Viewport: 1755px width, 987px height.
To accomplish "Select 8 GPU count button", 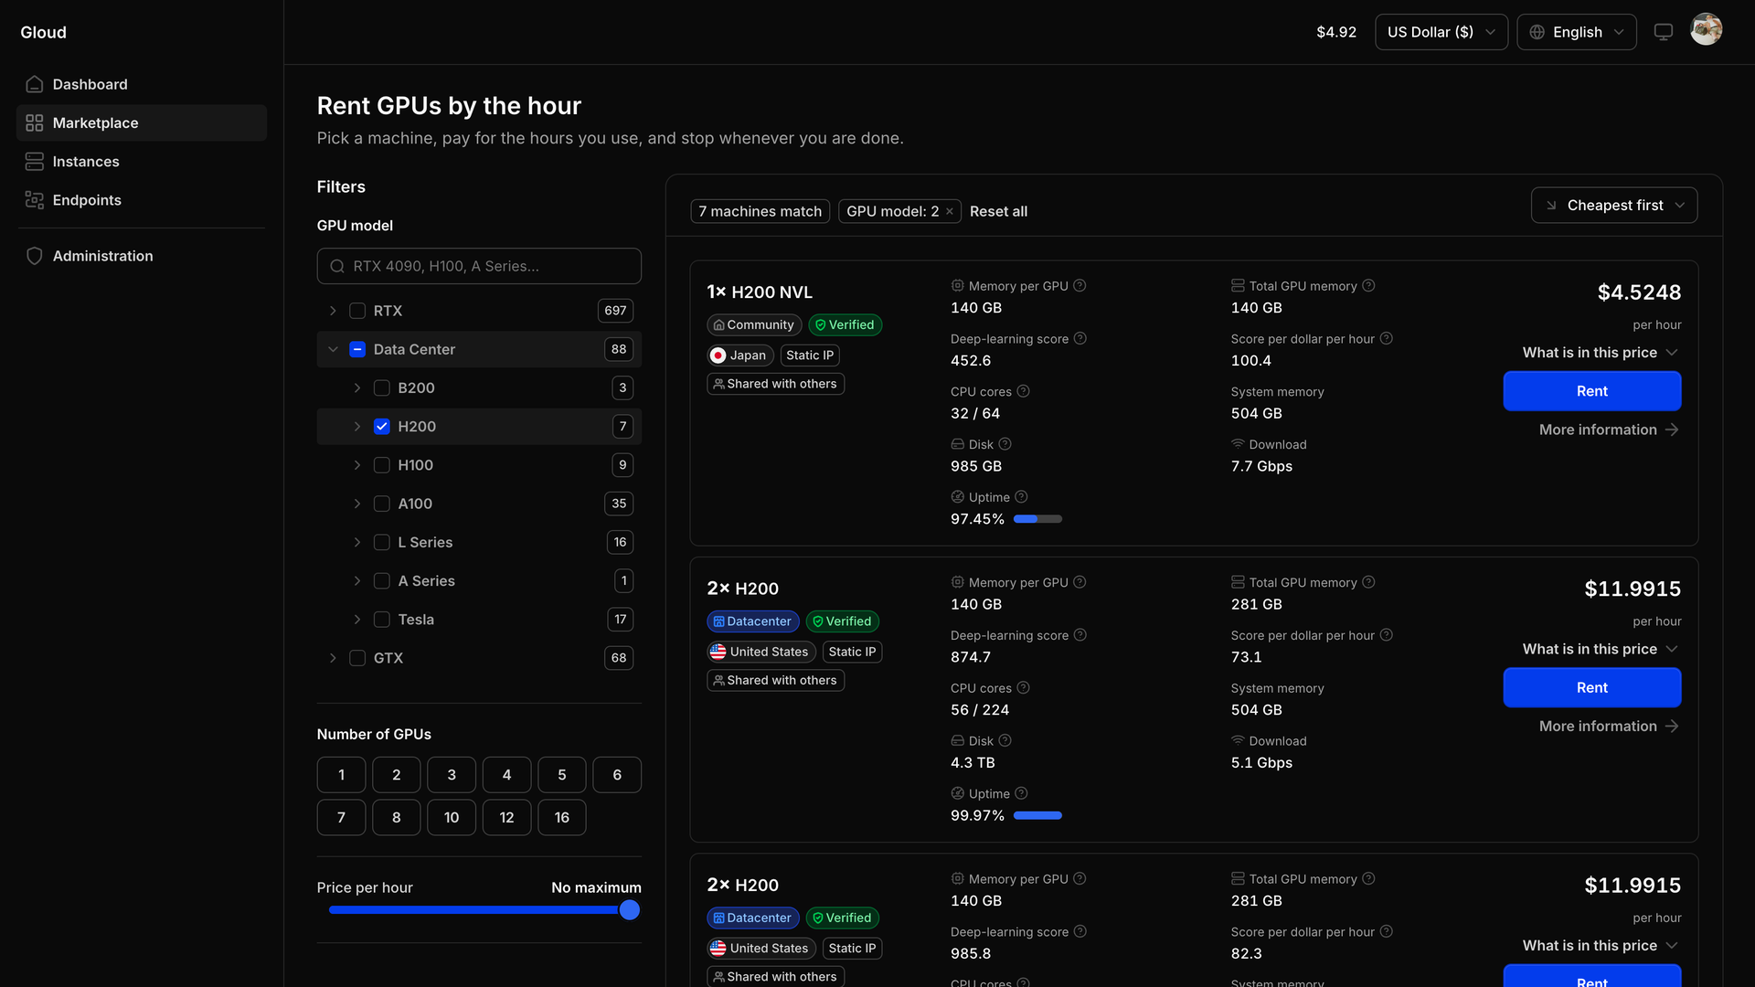I will point(396,818).
